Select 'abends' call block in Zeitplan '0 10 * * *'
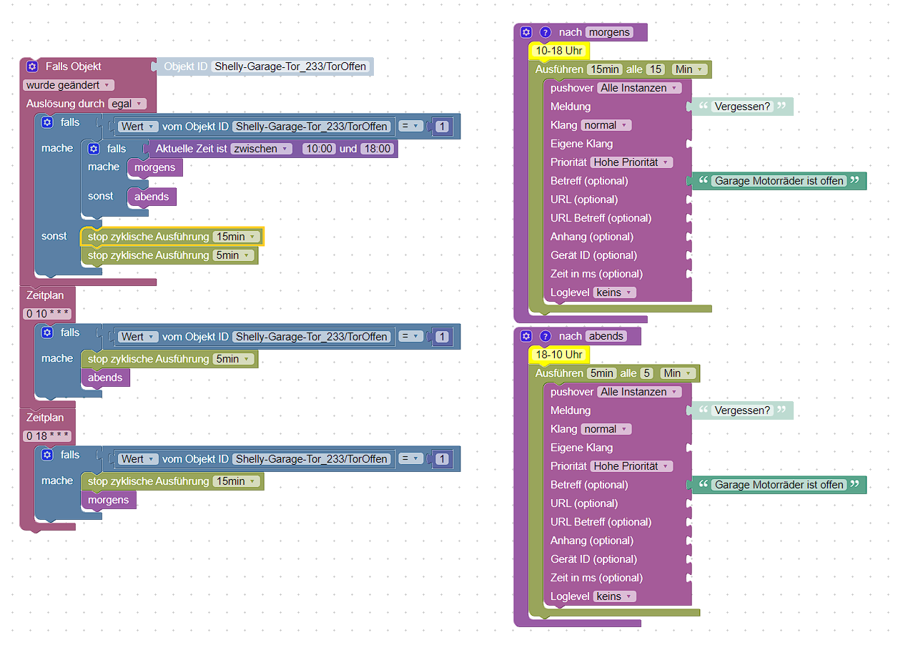The height and width of the screenshot is (645, 898). (x=105, y=378)
